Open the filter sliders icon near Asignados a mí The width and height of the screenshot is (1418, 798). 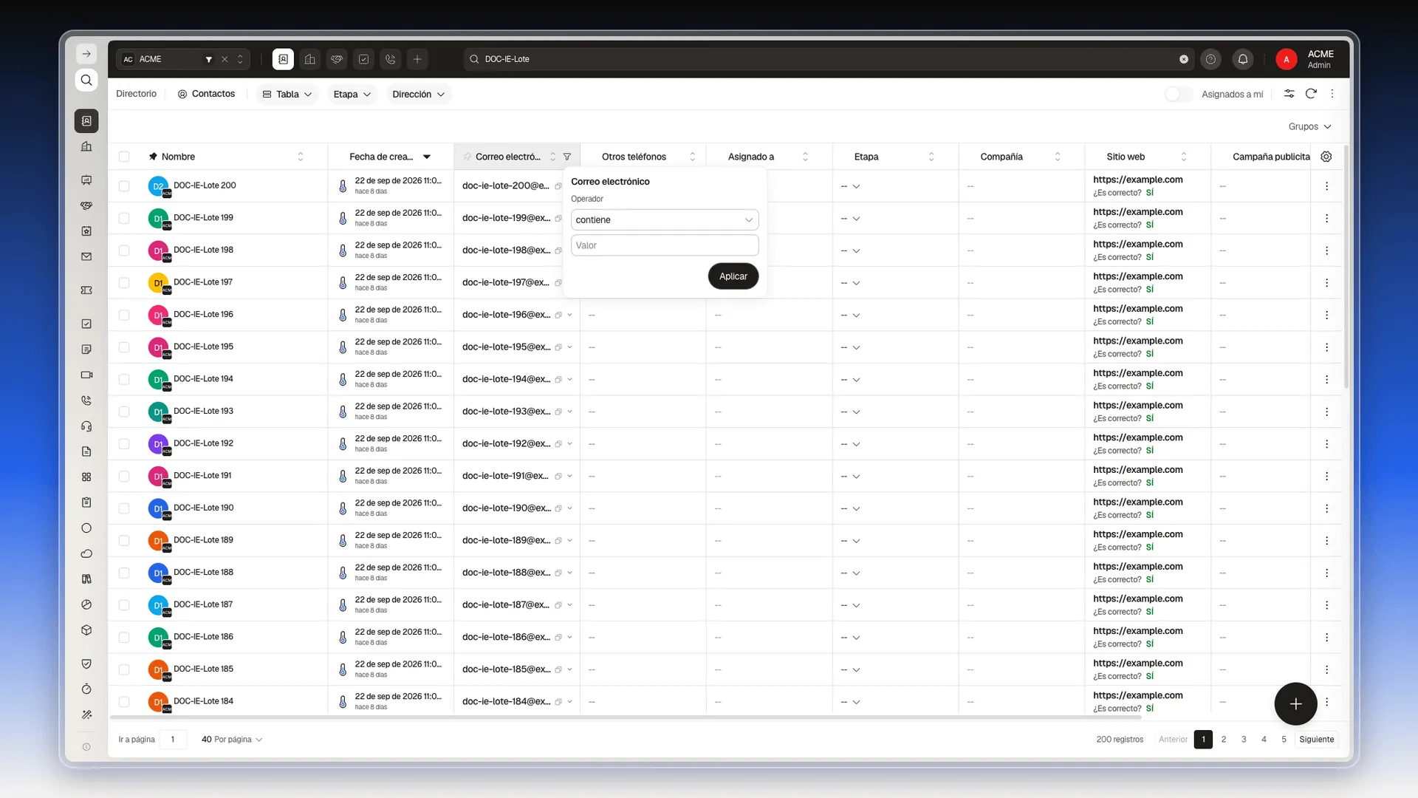click(x=1289, y=94)
